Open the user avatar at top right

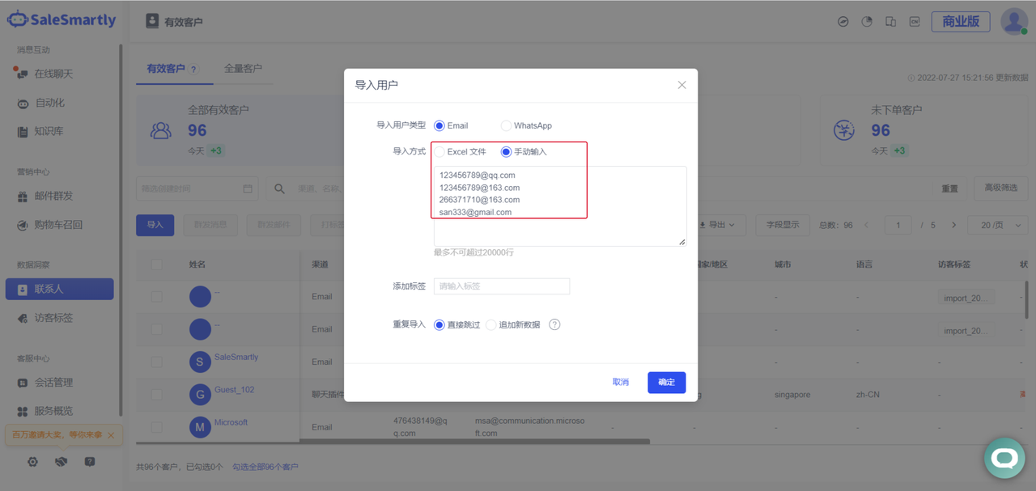(1013, 22)
